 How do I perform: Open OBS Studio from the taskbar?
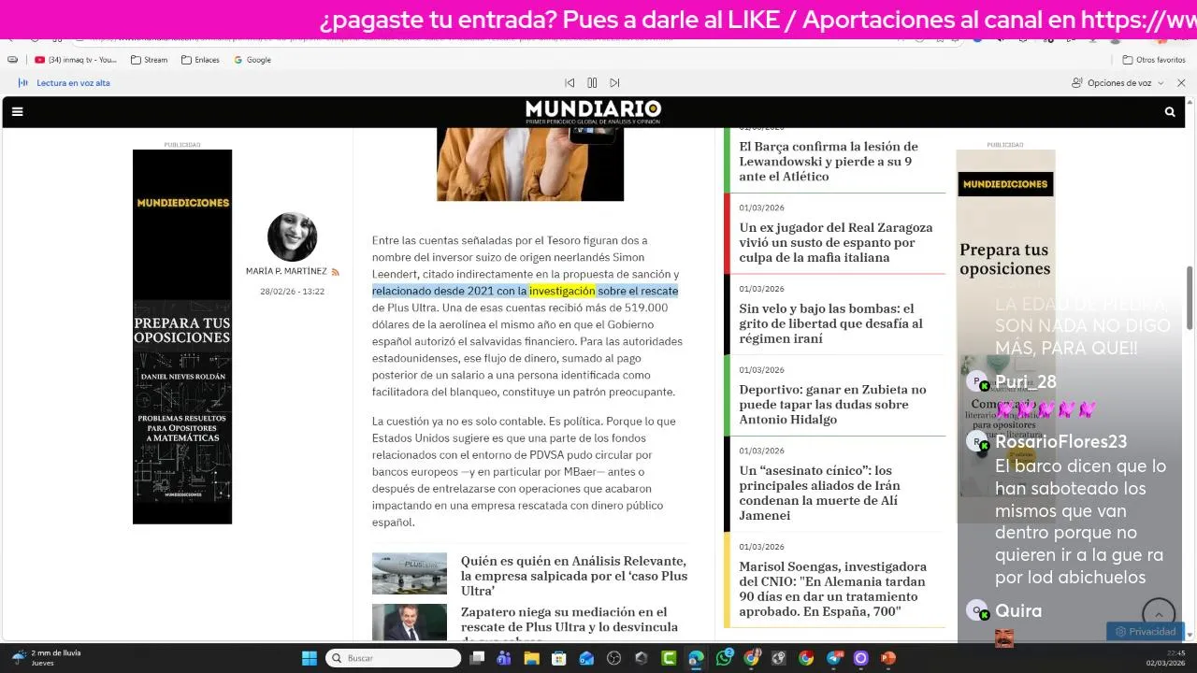coord(613,658)
